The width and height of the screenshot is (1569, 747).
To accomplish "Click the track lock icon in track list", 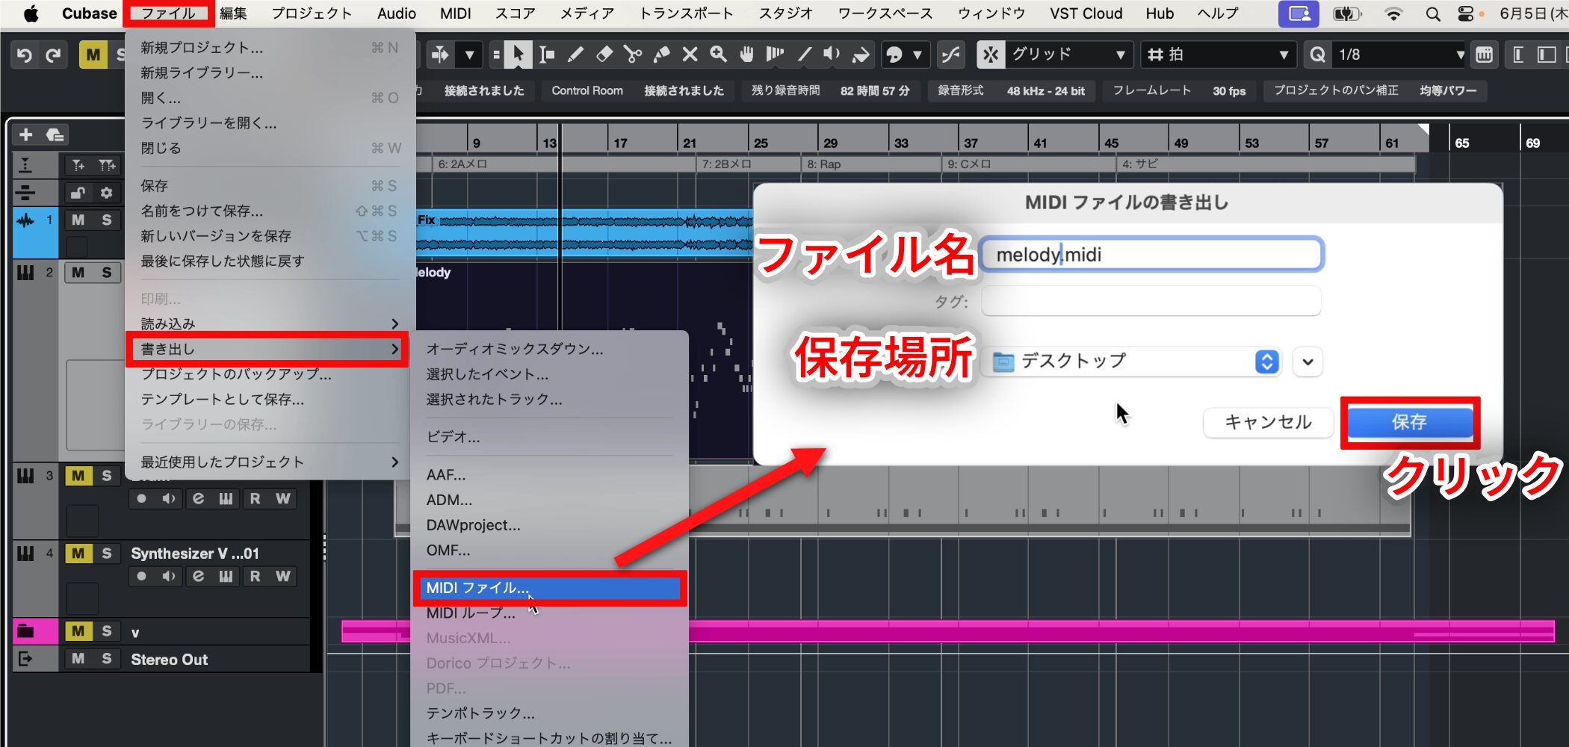I will click(x=78, y=193).
